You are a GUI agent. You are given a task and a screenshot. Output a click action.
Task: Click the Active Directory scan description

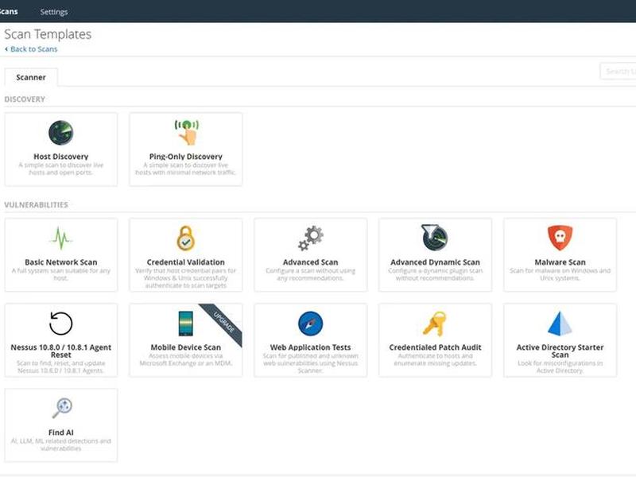pos(560,366)
